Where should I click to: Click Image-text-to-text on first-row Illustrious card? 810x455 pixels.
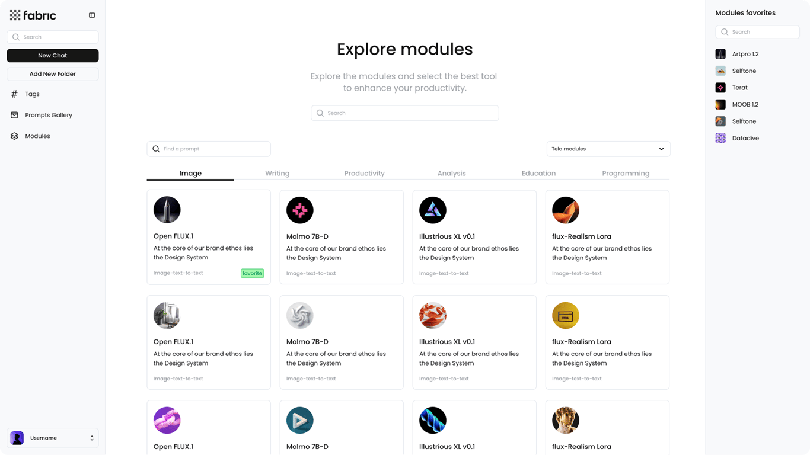(x=444, y=273)
